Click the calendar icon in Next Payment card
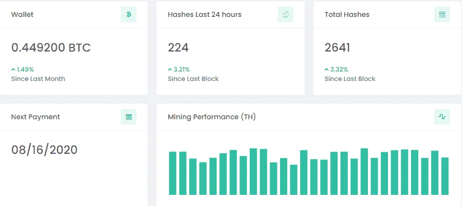The width and height of the screenshot is (462, 206). (128, 117)
